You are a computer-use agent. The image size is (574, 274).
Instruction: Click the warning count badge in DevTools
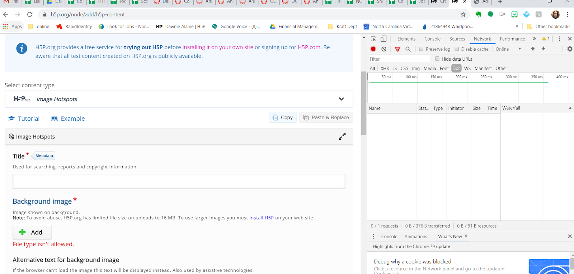point(546,39)
